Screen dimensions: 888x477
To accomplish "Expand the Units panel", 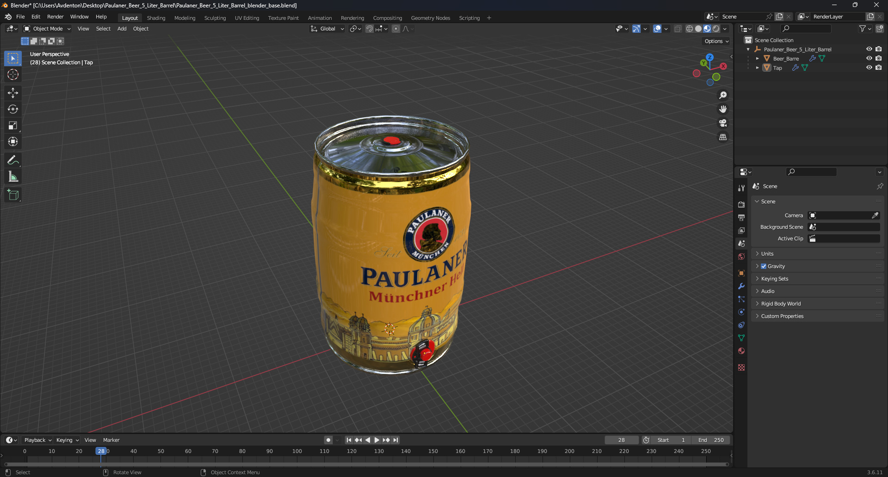I will (817, 254).
